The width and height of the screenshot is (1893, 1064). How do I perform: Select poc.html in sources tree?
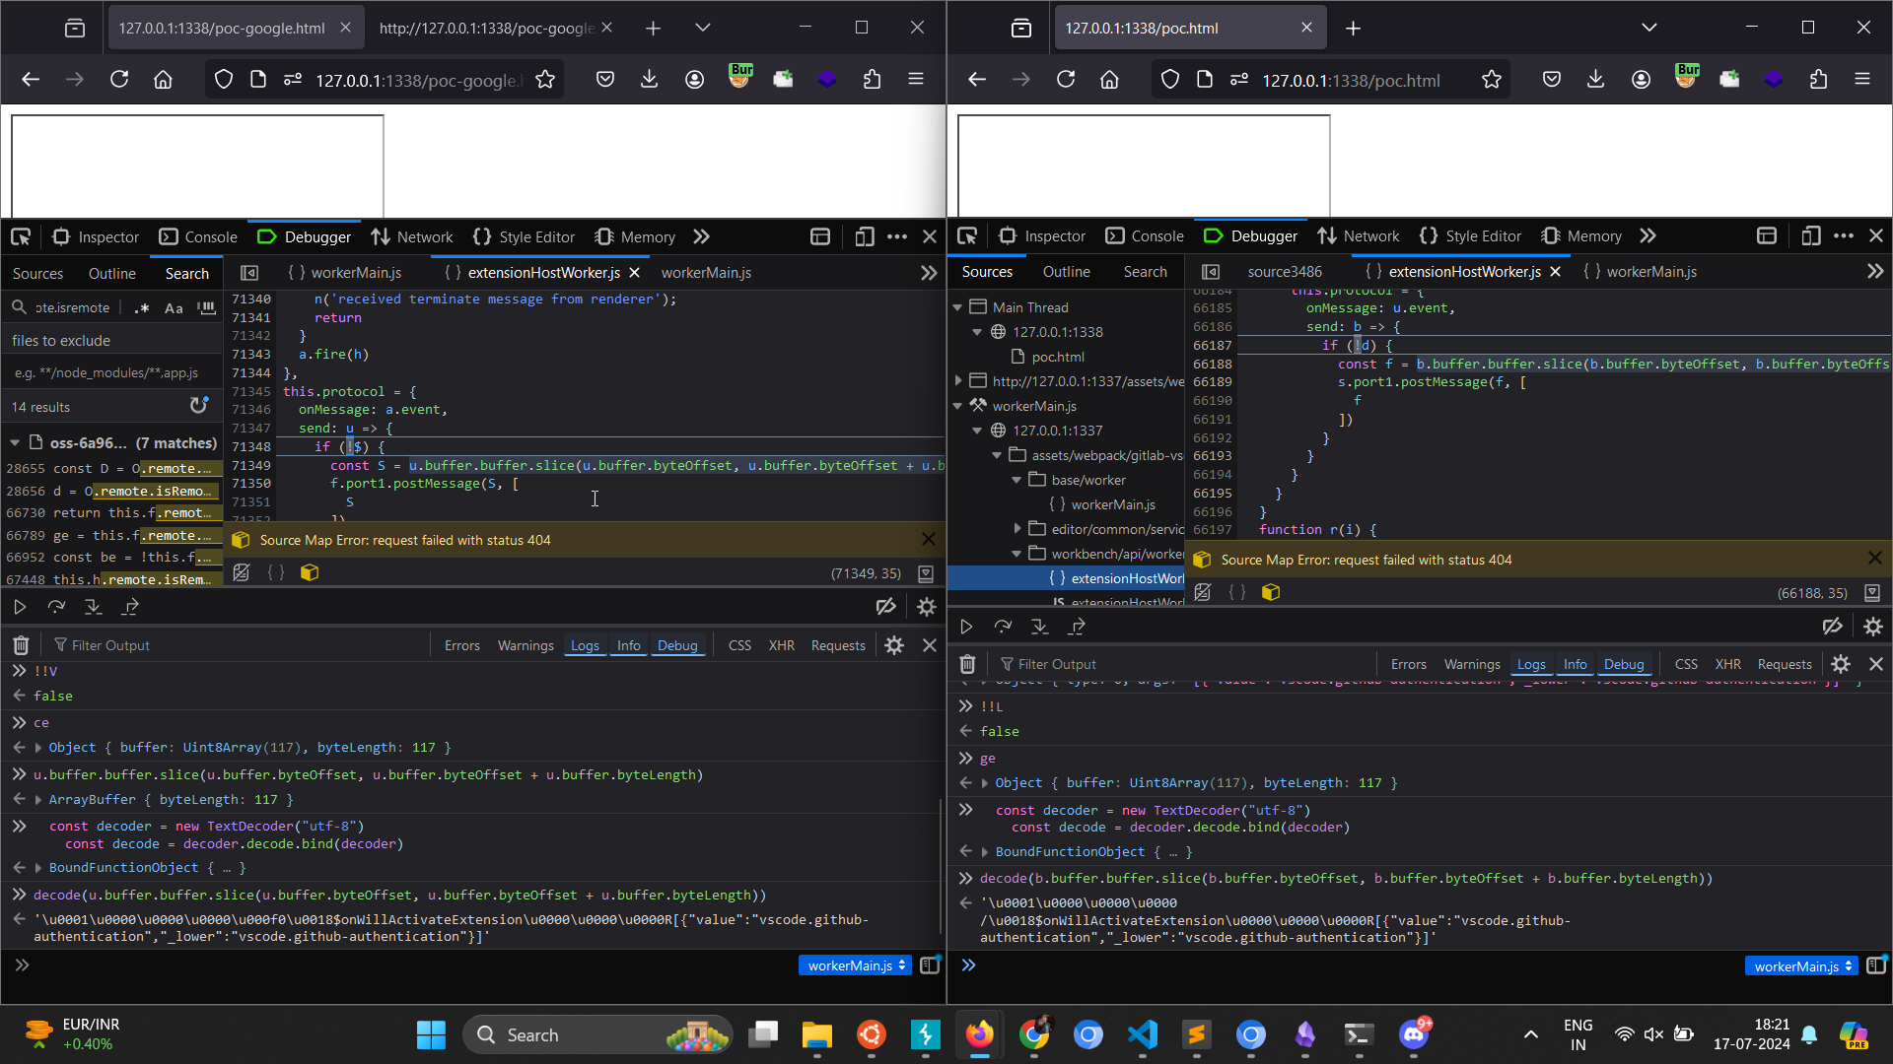1058,357
